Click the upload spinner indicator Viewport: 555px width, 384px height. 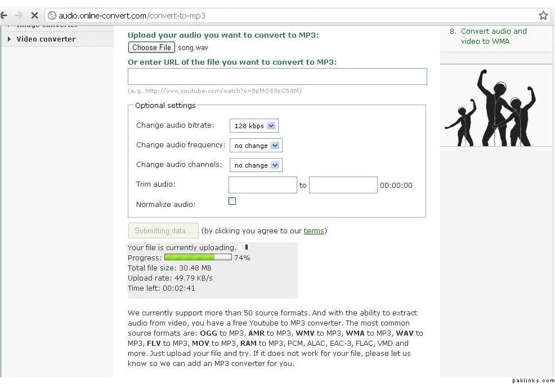pos(244,247)
